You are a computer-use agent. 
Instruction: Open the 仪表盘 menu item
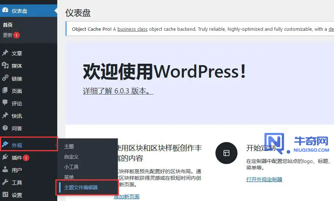tap(29, 11)
